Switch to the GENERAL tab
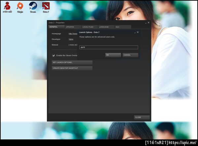The height and width of the screenshot is (146, 198). click(56, 27)
